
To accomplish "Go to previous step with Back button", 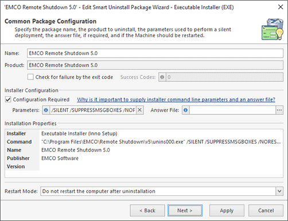I will click(147, 211).
